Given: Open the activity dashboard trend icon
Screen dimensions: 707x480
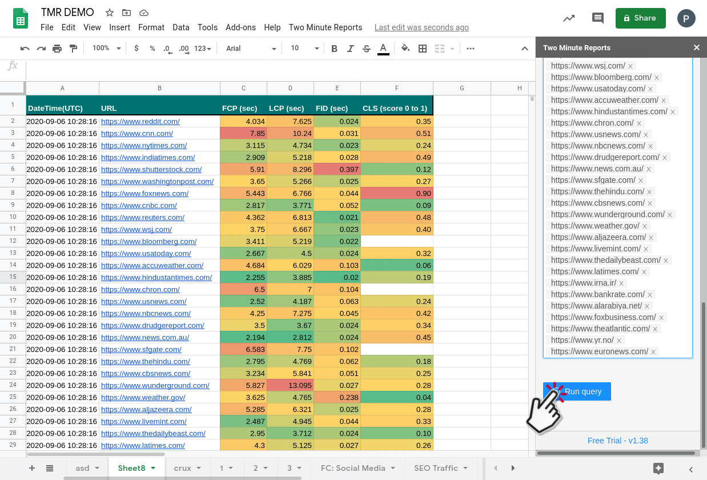Looking at the screenshot, I should click(x=569, y=18).
